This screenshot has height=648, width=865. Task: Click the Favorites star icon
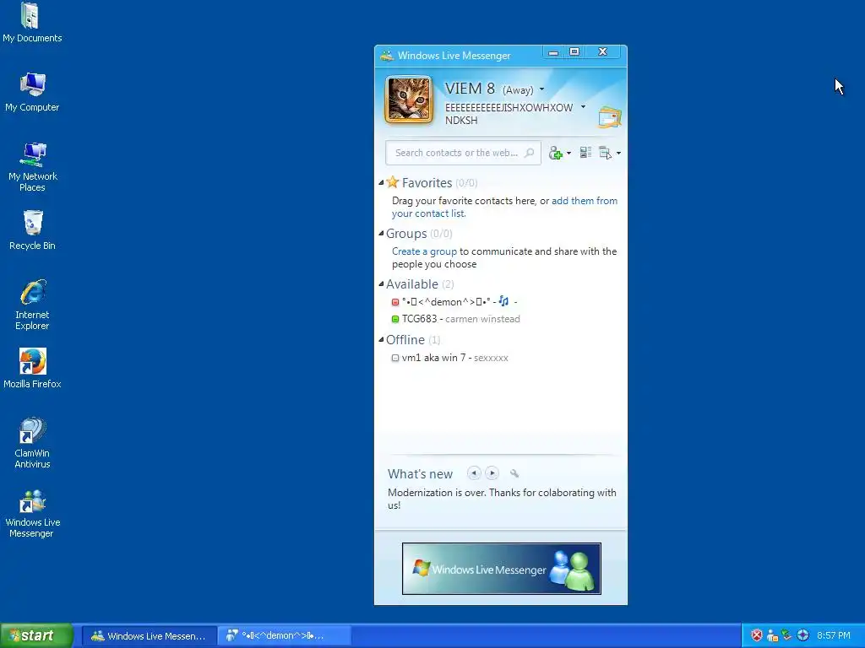[392, 182]
